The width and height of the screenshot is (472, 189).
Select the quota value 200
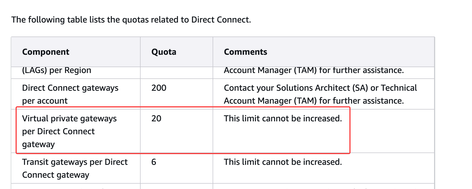coord(159,88)
